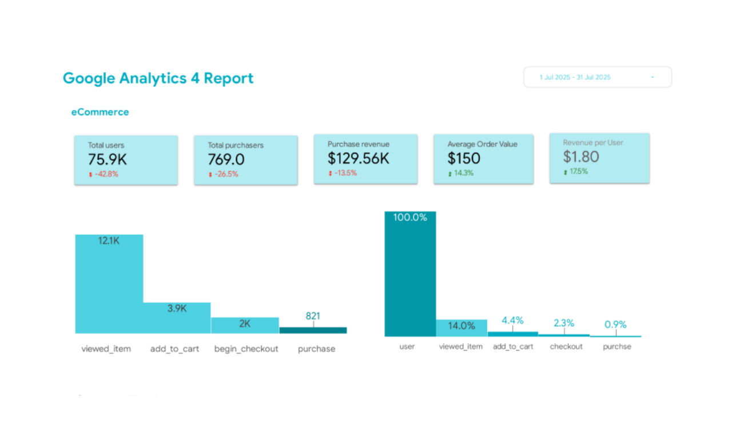Screen dimensions: 732x440
Task: Click the red trend arrow under Total purchasers
Action: click(x=210, y=175)
